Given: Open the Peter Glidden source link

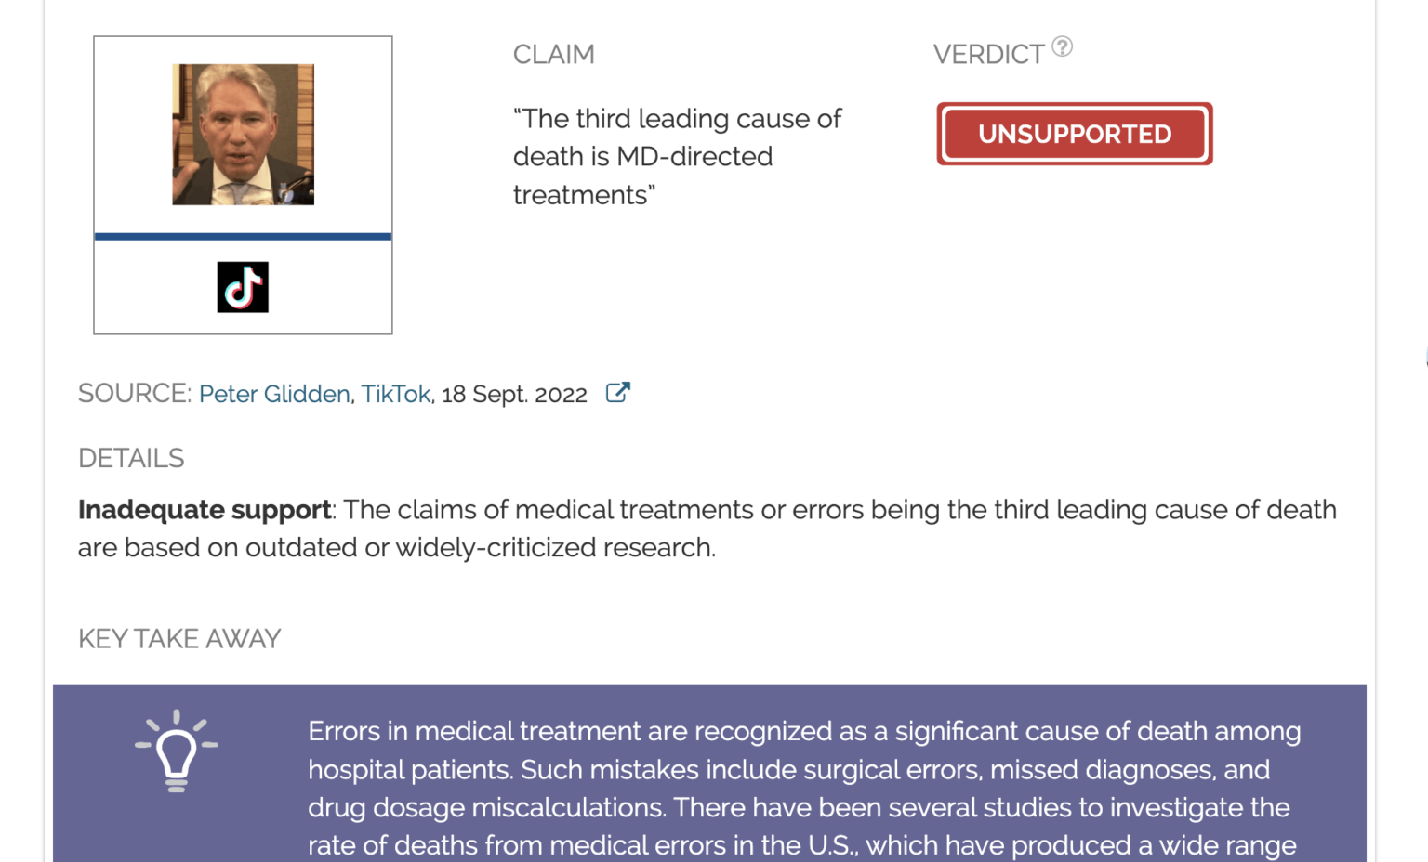Looking at the screenshot, I should click(273, 394).
